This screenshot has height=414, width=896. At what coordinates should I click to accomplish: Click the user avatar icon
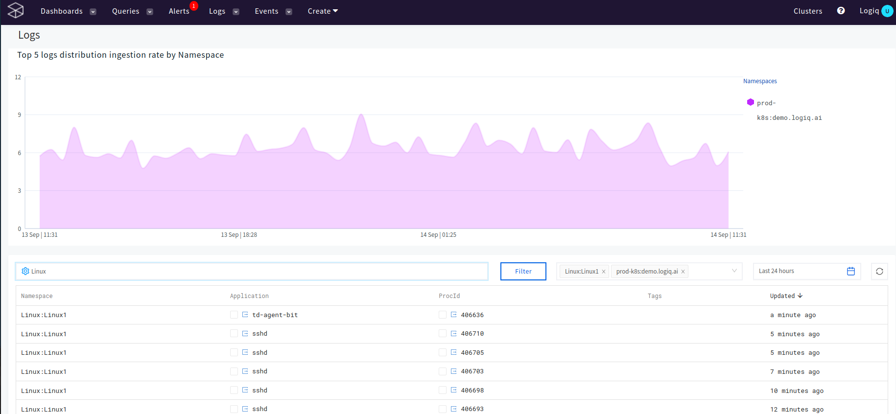[887, 11]
